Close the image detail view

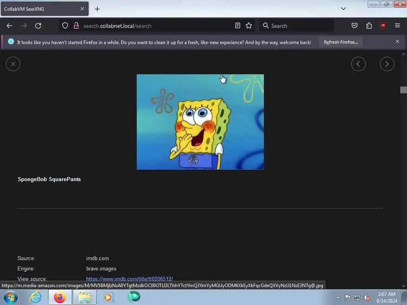pos(13,64)
